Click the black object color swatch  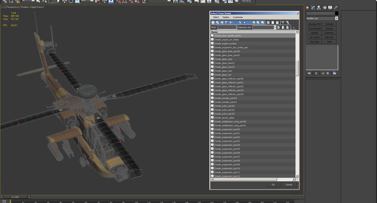[x=337, y=13]
